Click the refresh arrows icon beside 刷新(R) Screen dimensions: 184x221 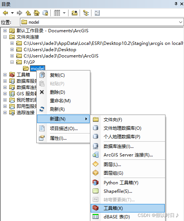coord(42,109)
